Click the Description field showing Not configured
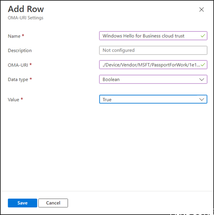214x215 pixels. tap(153, 50)
